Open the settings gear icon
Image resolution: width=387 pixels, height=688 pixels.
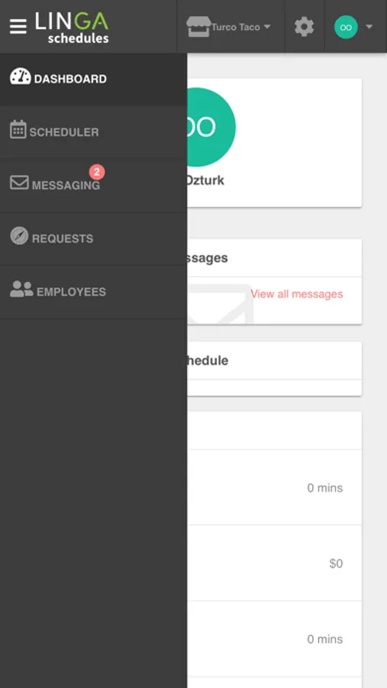coord(304,27)
